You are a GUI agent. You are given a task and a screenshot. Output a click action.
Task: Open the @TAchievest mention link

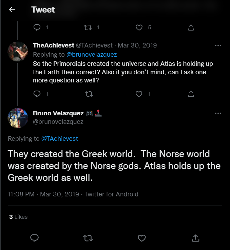[59, 138]
